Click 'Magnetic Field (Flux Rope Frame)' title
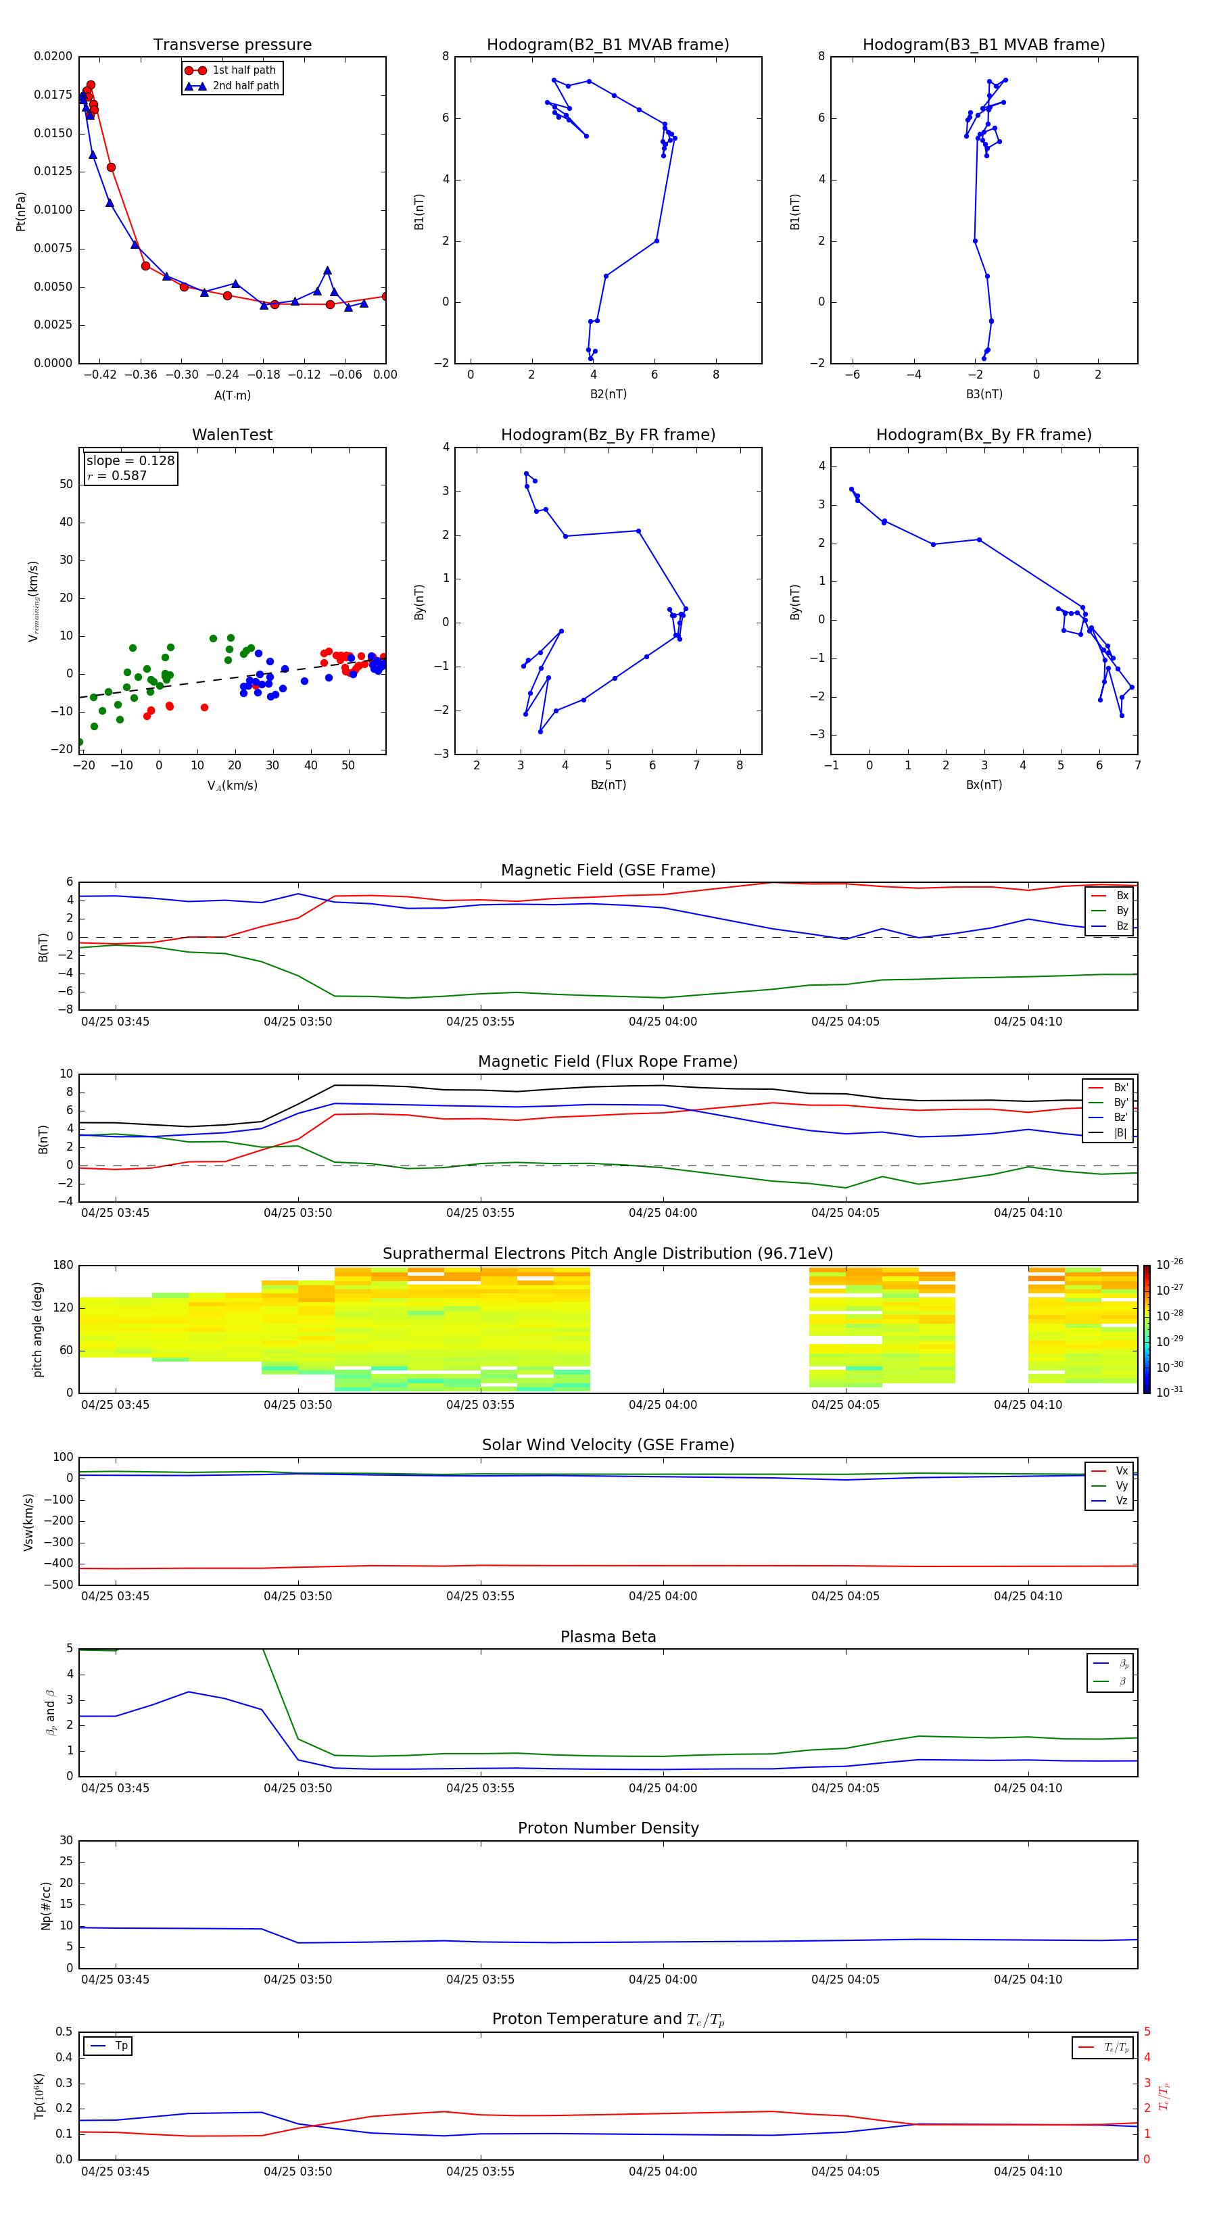 tap(608, 1061)
